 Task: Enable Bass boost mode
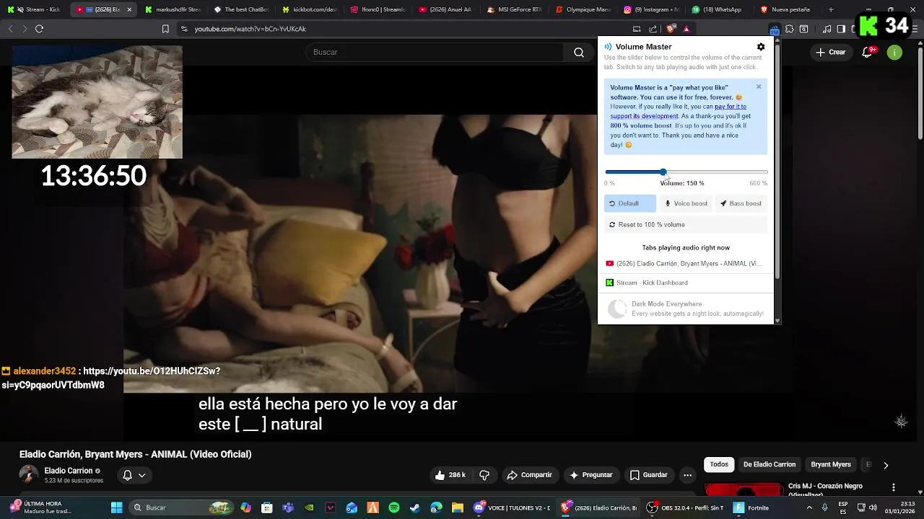[x=741, y=203]
